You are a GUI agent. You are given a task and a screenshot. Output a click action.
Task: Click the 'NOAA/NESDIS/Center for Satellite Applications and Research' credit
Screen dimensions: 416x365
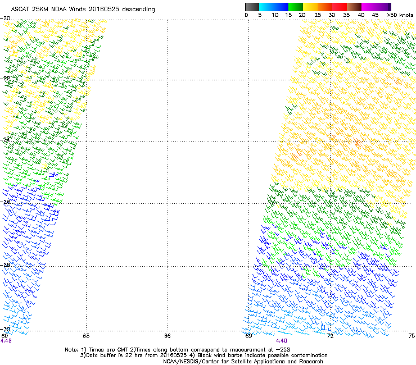tap(243, 362)
